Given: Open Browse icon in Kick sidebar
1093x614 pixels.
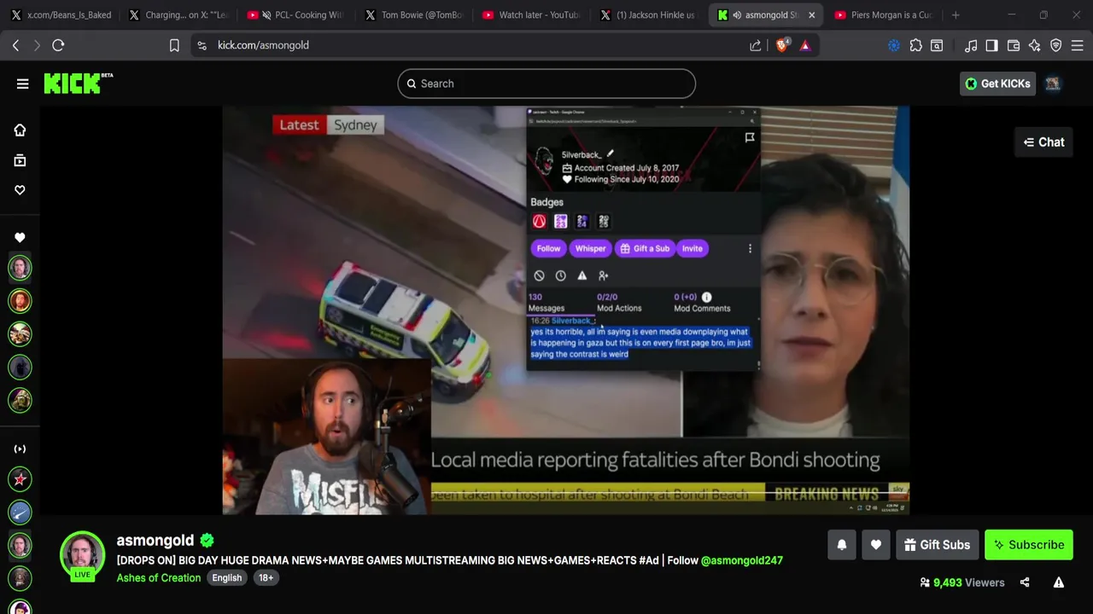Looking at the screenshot, I should point(20,160).
